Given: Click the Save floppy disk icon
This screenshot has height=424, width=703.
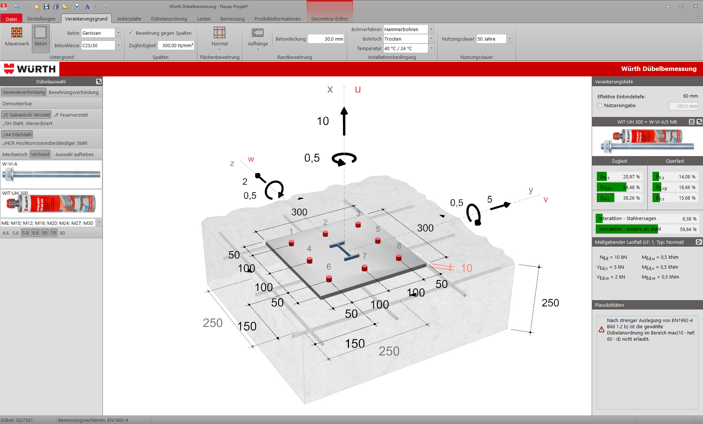Looking at the screenshot, I should coord(47,6).
